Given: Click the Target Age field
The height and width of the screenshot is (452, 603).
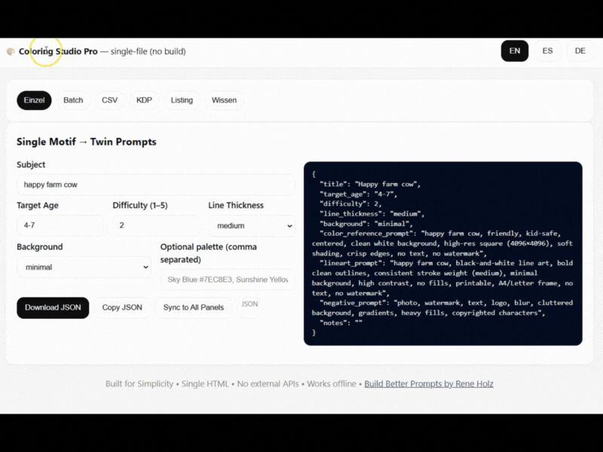Looking at the screenshot, I should point(60,225).
